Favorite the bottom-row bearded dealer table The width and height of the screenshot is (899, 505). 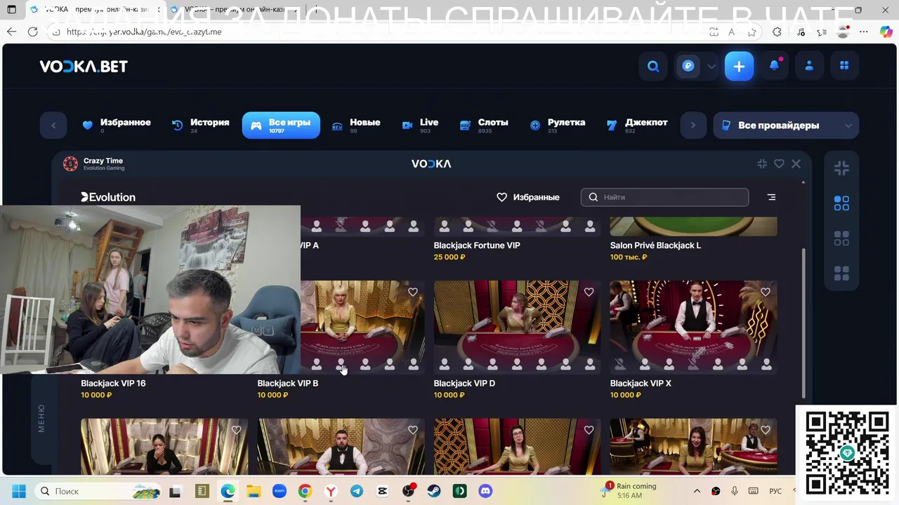pyautogui.click(x=413, y=430)
